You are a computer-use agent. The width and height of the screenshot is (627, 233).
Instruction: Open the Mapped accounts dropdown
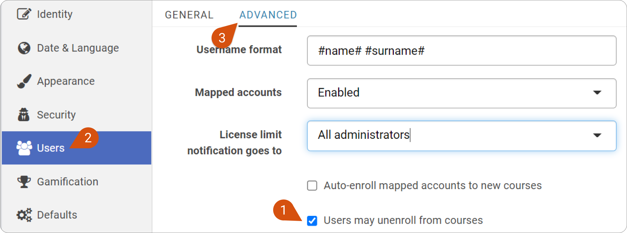tap(462, 93)
